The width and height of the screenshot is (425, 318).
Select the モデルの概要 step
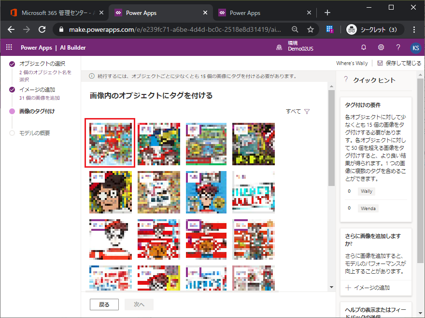pyautogui.click(x=34, y=133)
